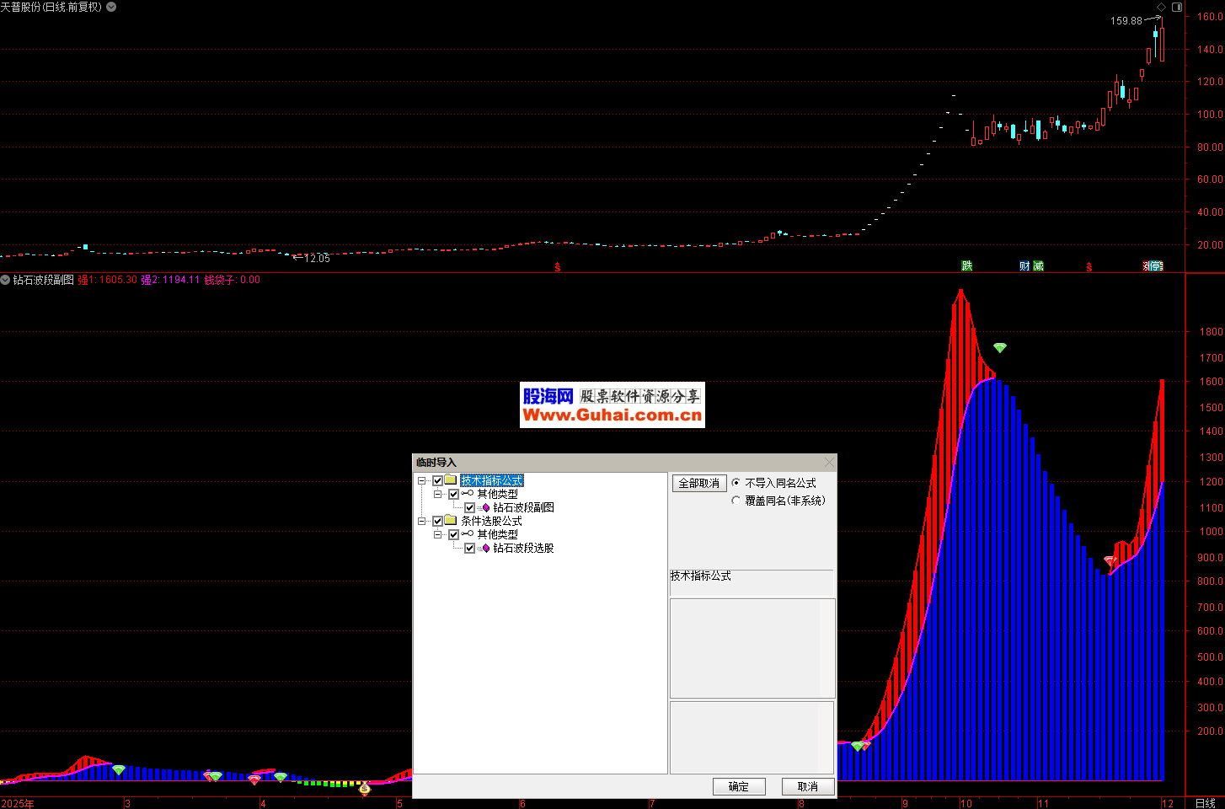Click the blue 财 info marker
1225x809 pixels.
(x=1024, y=265)
